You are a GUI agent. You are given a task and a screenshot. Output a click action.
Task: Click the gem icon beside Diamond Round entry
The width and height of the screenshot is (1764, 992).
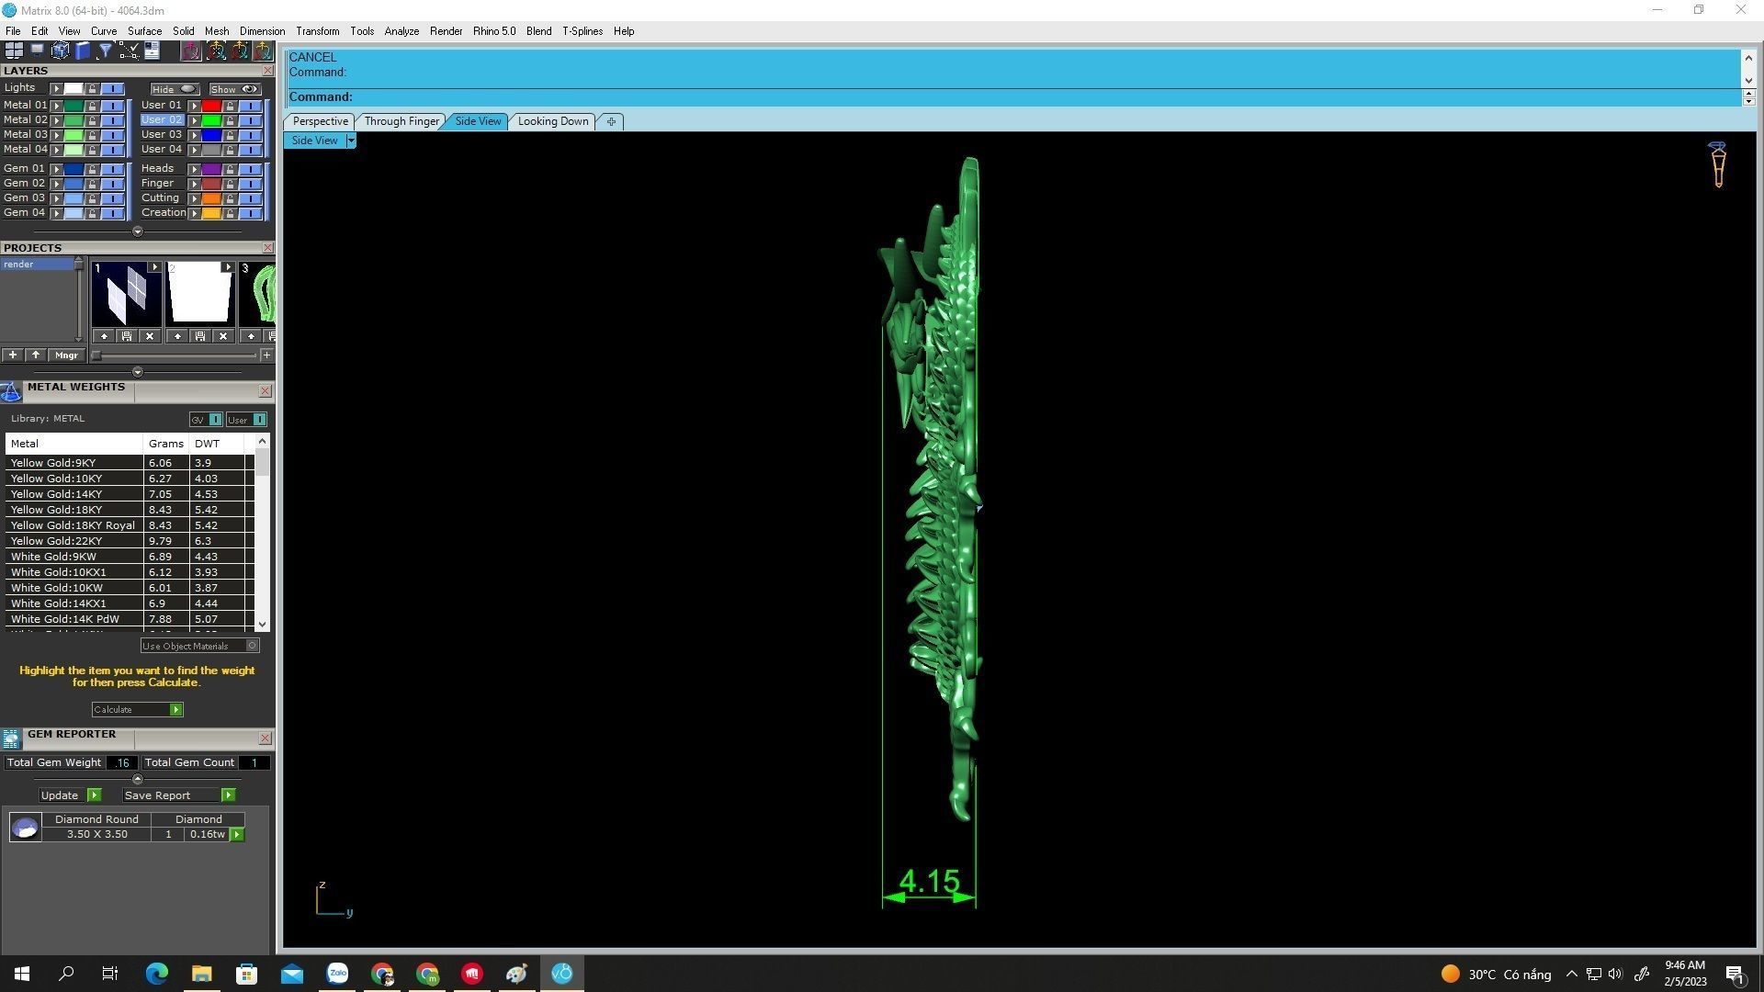click(25, 828)
